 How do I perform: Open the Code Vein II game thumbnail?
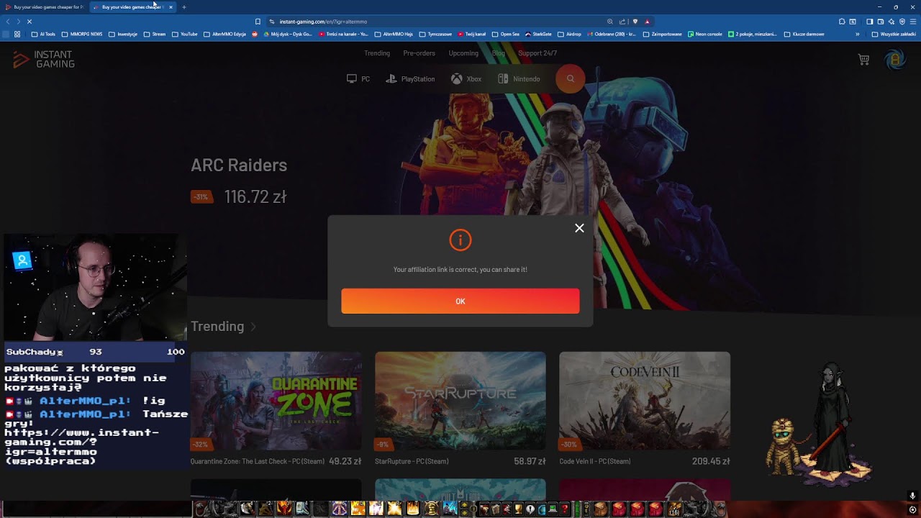coord(645,401)
